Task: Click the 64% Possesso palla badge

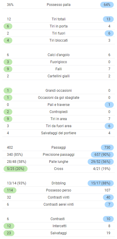Action: (107, 5)
